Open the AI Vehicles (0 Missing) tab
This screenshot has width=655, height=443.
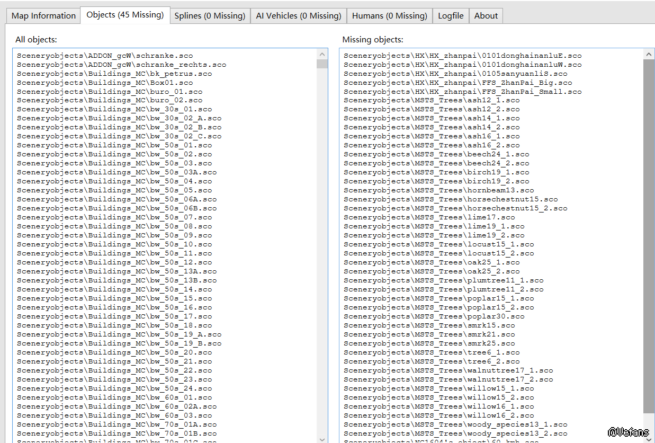(x=299, y=16)
